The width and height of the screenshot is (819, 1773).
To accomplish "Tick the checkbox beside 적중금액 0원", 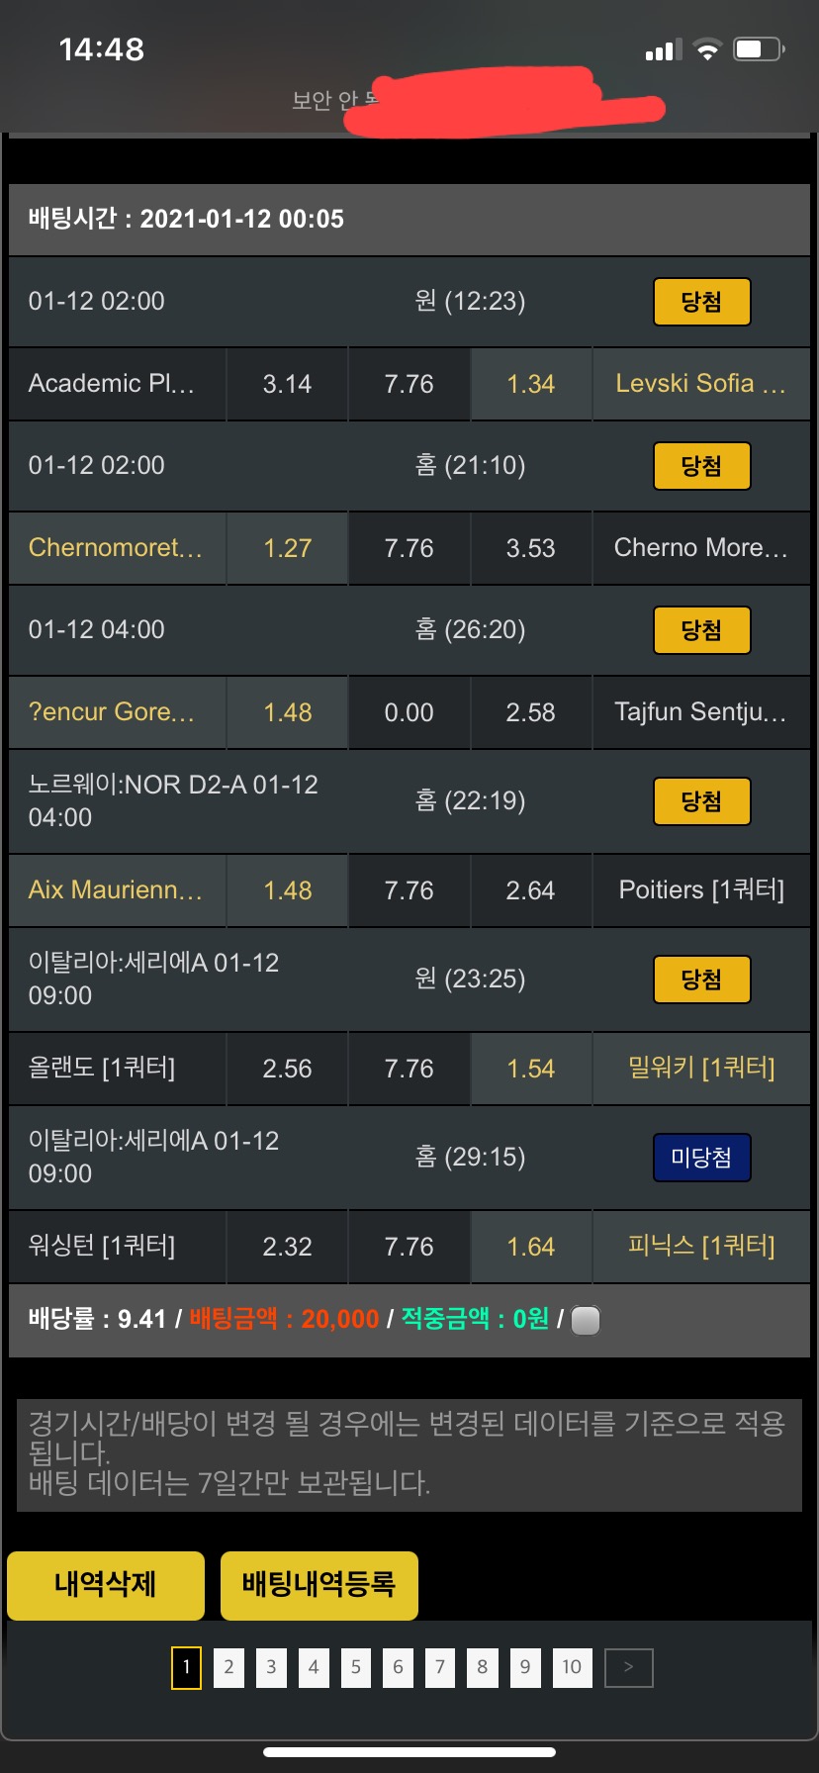I will click(x=586, y=1320).
